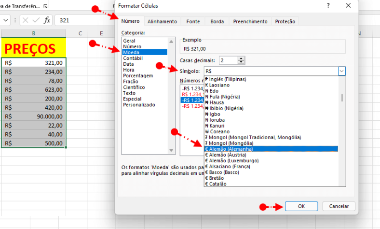The height and width of the screenshot is (229, 380).
Task: Select the Fração category
Action: click(145, 82)
